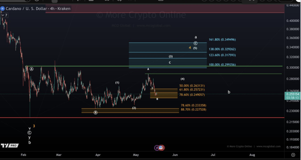Click the 03:58:13 candle countdown timer
This screenshot has width=301, height=160.
tap(293, 98)
